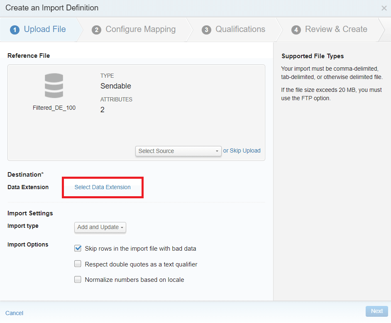Click Select Data Extension link
The width and height of the screenshot is (391, 323).
point(103,187)
